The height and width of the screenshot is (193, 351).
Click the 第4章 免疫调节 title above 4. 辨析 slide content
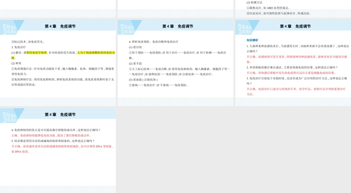[178, 26]
